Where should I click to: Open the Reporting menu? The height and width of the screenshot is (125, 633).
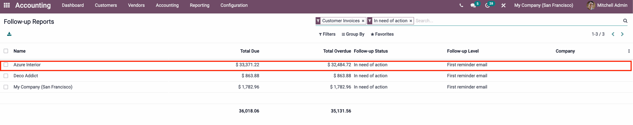[x=199, y=5]
